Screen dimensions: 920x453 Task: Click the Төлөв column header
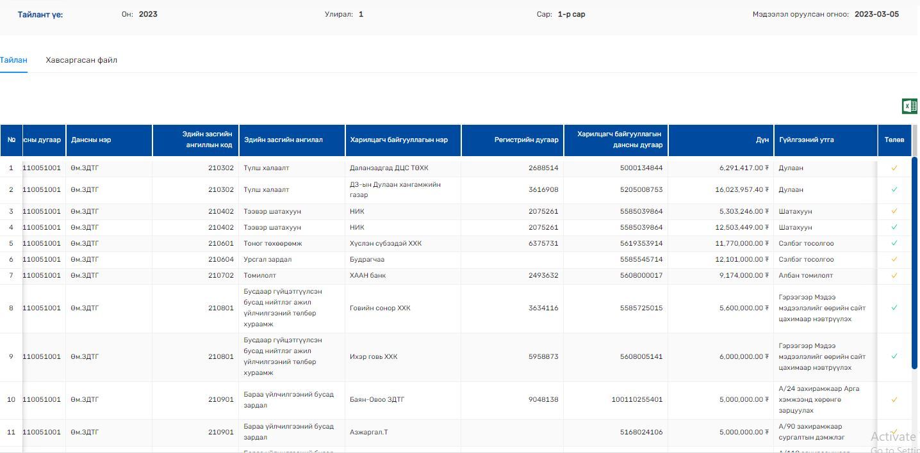tap(894, 140)
